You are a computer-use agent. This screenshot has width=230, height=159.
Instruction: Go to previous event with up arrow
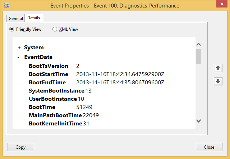coord(218,68)
